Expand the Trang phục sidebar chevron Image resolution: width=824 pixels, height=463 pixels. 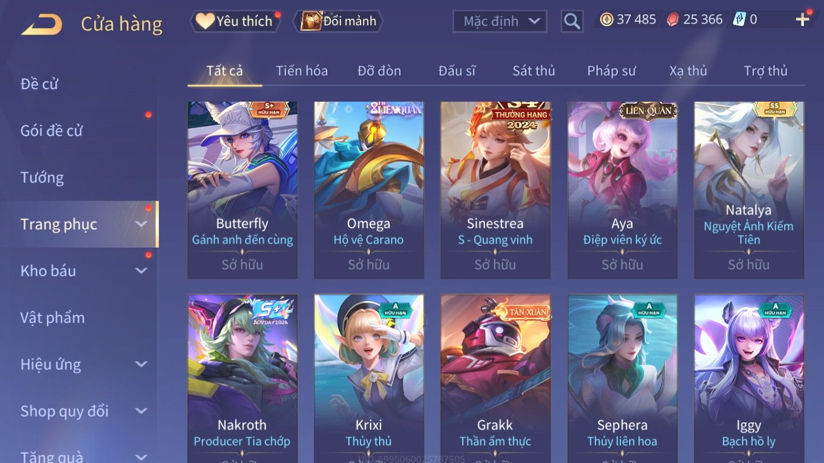(141, 224)
